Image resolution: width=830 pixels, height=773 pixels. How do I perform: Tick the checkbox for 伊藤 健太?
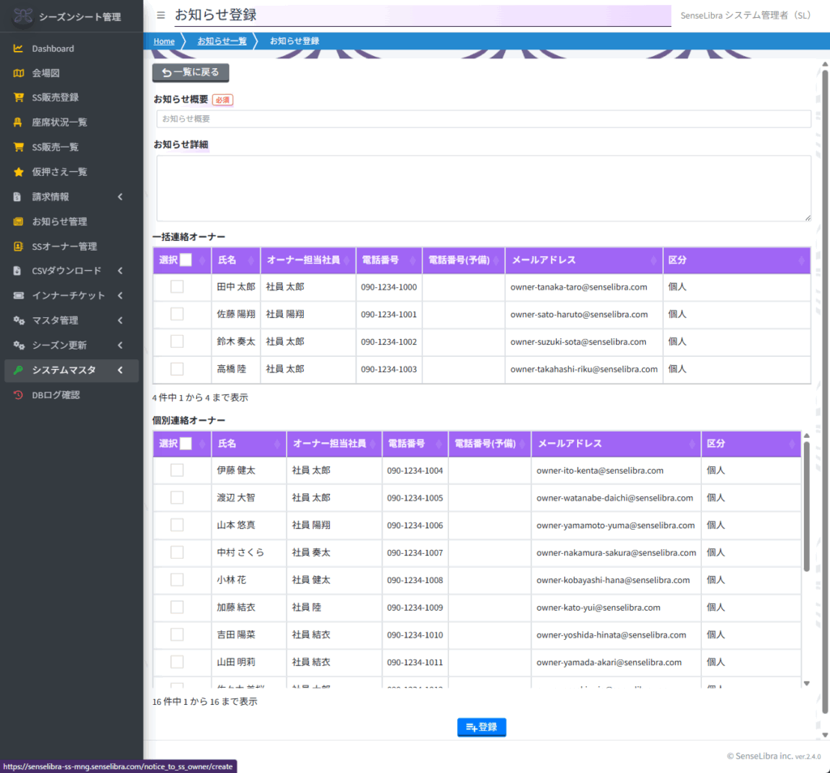(x=177, y=470)
